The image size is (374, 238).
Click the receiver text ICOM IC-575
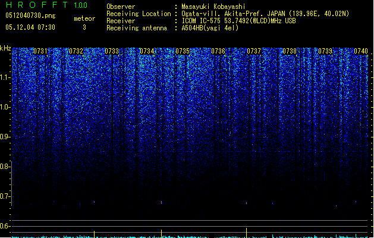[202, 21]
